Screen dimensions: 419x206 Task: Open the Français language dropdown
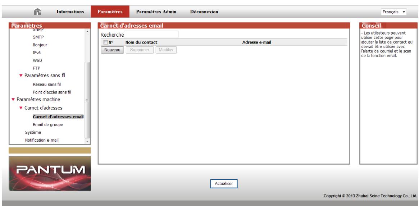396,12
